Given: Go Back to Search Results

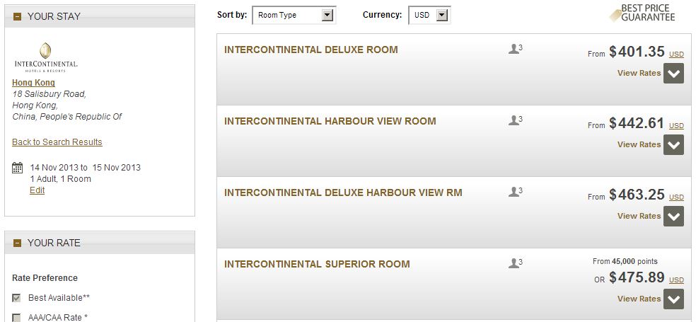Looking at the screenshot, I should tap(57, 142).
